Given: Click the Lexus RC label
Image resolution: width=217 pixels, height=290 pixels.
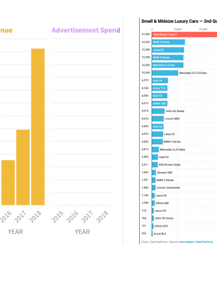Looking at the screenshot, I should [161, 195].
